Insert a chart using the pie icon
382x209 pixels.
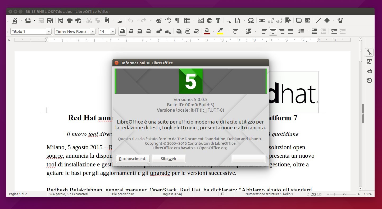click(x=210, y=20)
